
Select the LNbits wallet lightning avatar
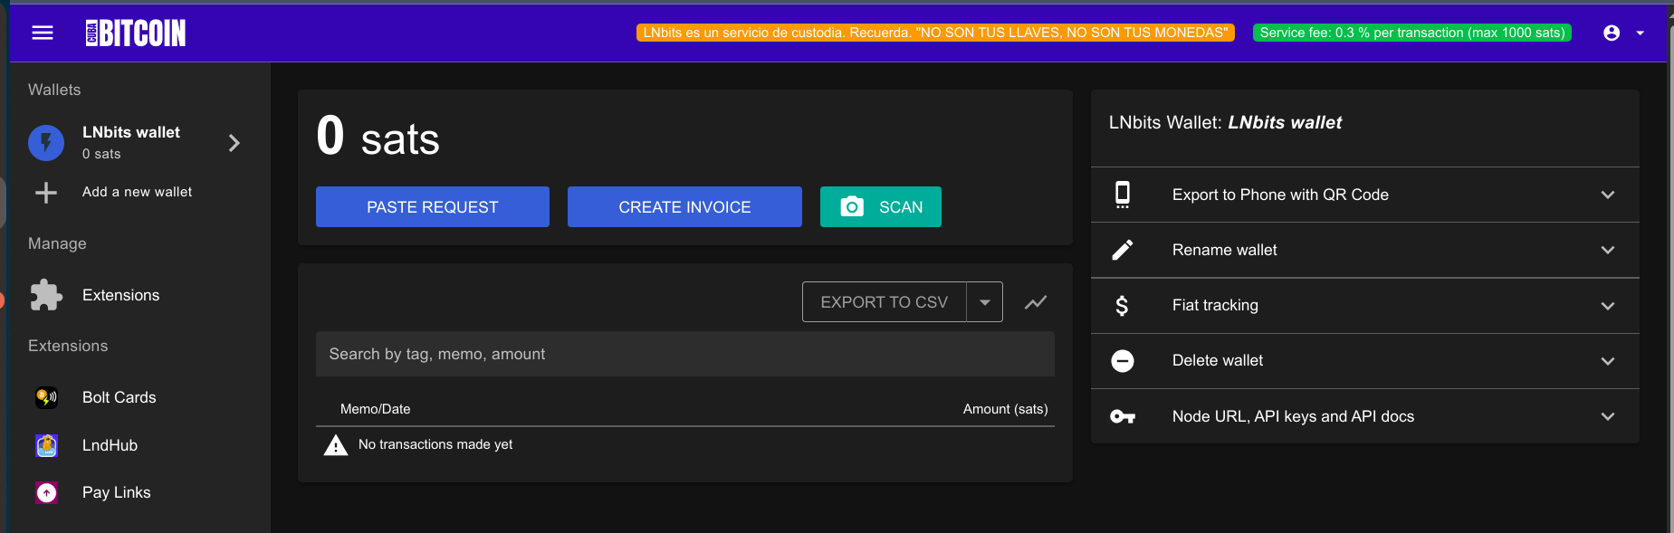tap(46, 142)
